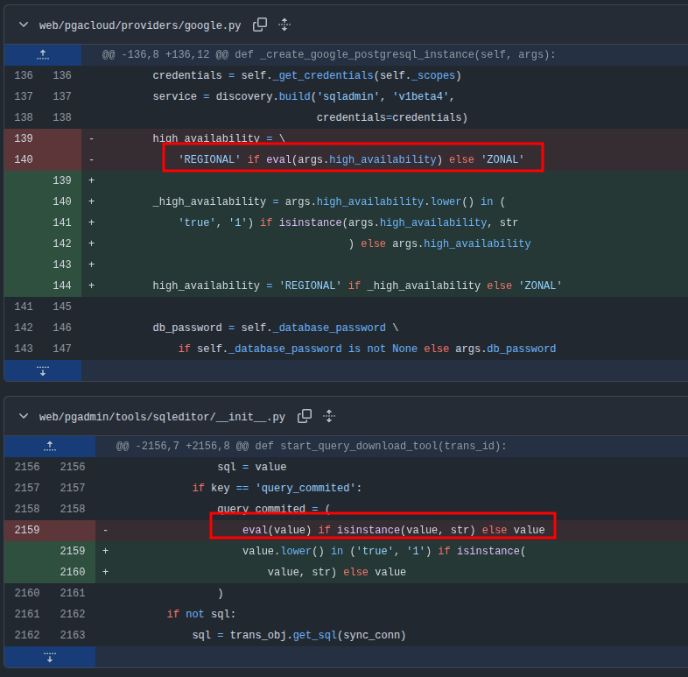Image resolution: width=688 pixels, height=677 pixels.
Task: Click added line "value.lower() in ('true', '1')"
Action: pos(384,551)
